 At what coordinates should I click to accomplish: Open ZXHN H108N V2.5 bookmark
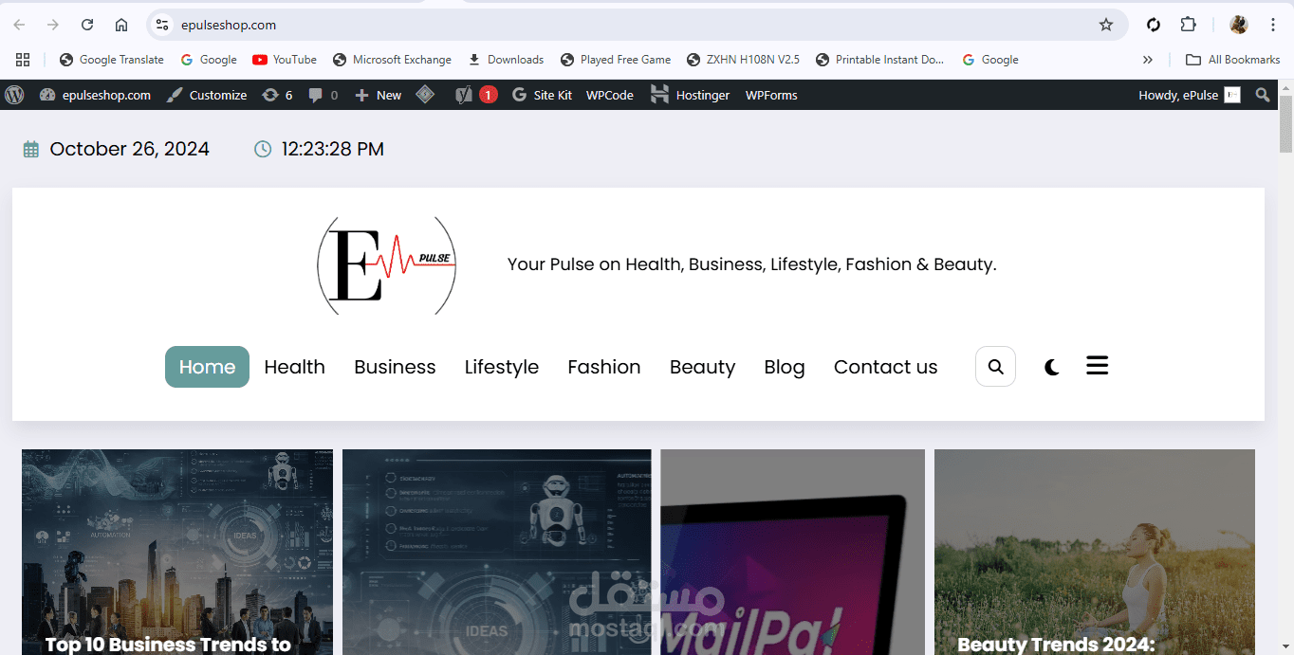point(743,60)
